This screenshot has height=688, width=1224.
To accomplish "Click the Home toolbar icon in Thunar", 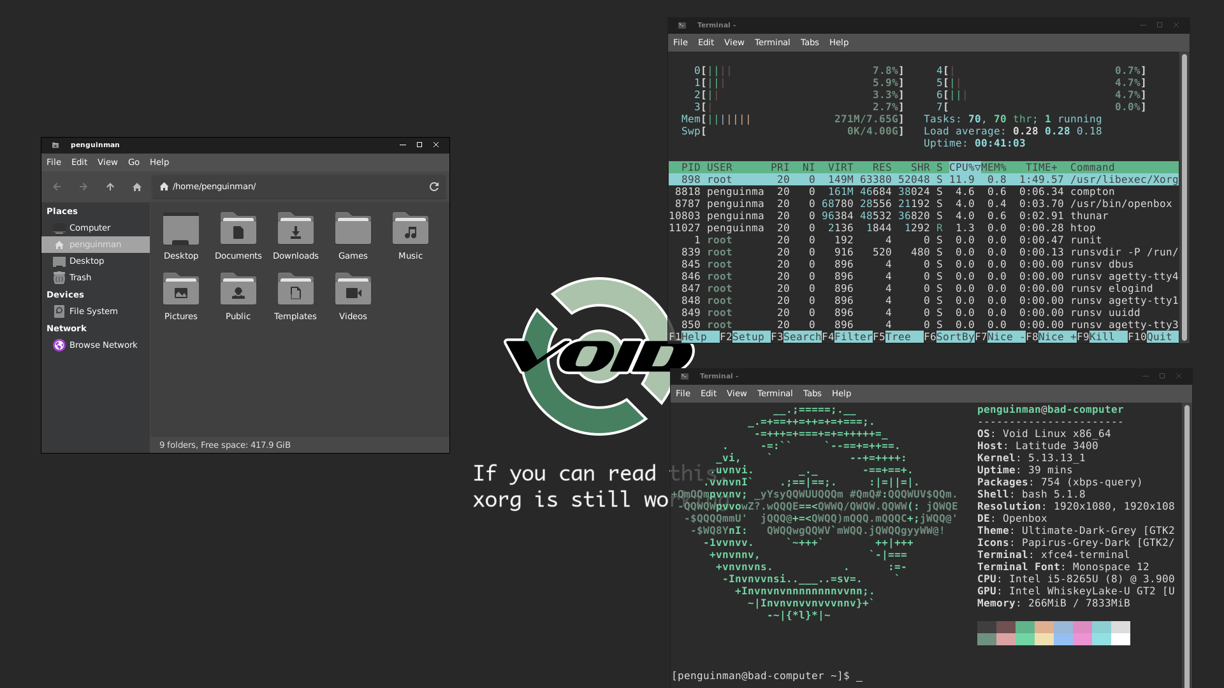I will [136, 187].
